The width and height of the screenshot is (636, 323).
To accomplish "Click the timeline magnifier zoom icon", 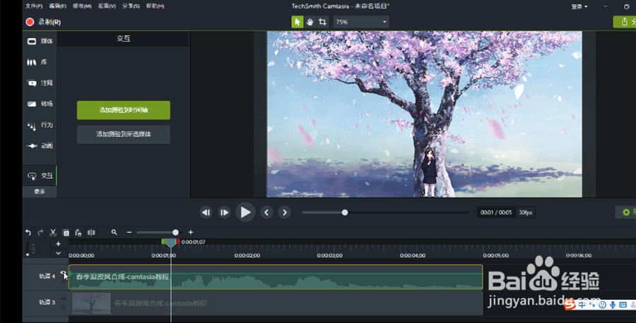I will click(114, 232).
